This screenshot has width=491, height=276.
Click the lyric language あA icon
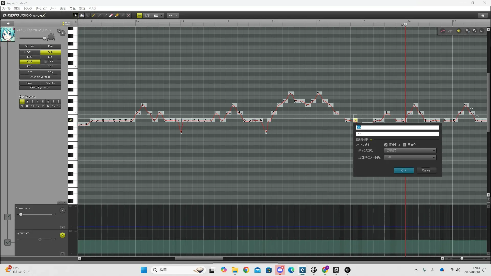pos(475,31)
